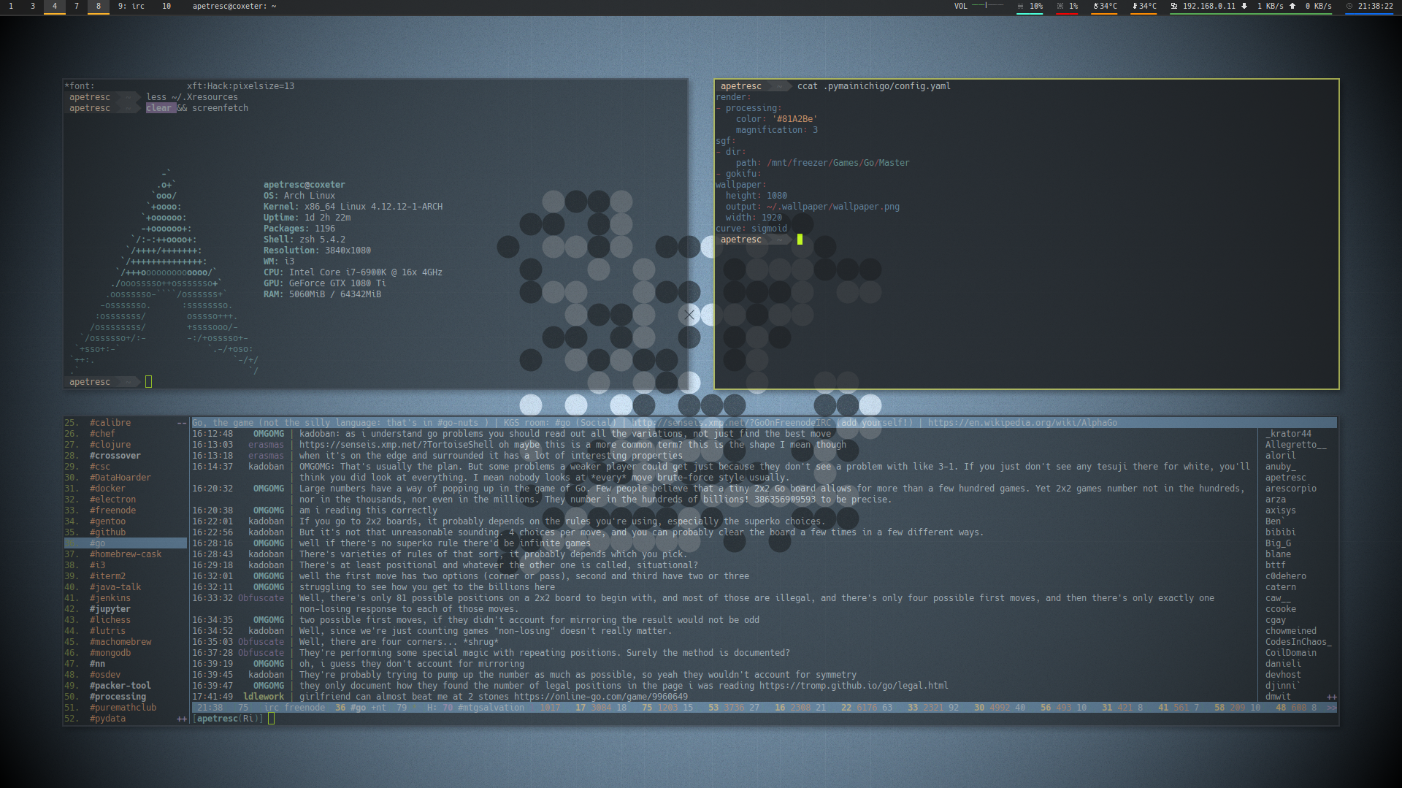Click the second thermometer temperature icon
Screen dimensions: 1402x788
pos(1135,6)
